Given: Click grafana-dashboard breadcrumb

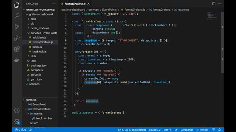Looking at the screenshot, I should coord(73,10).
